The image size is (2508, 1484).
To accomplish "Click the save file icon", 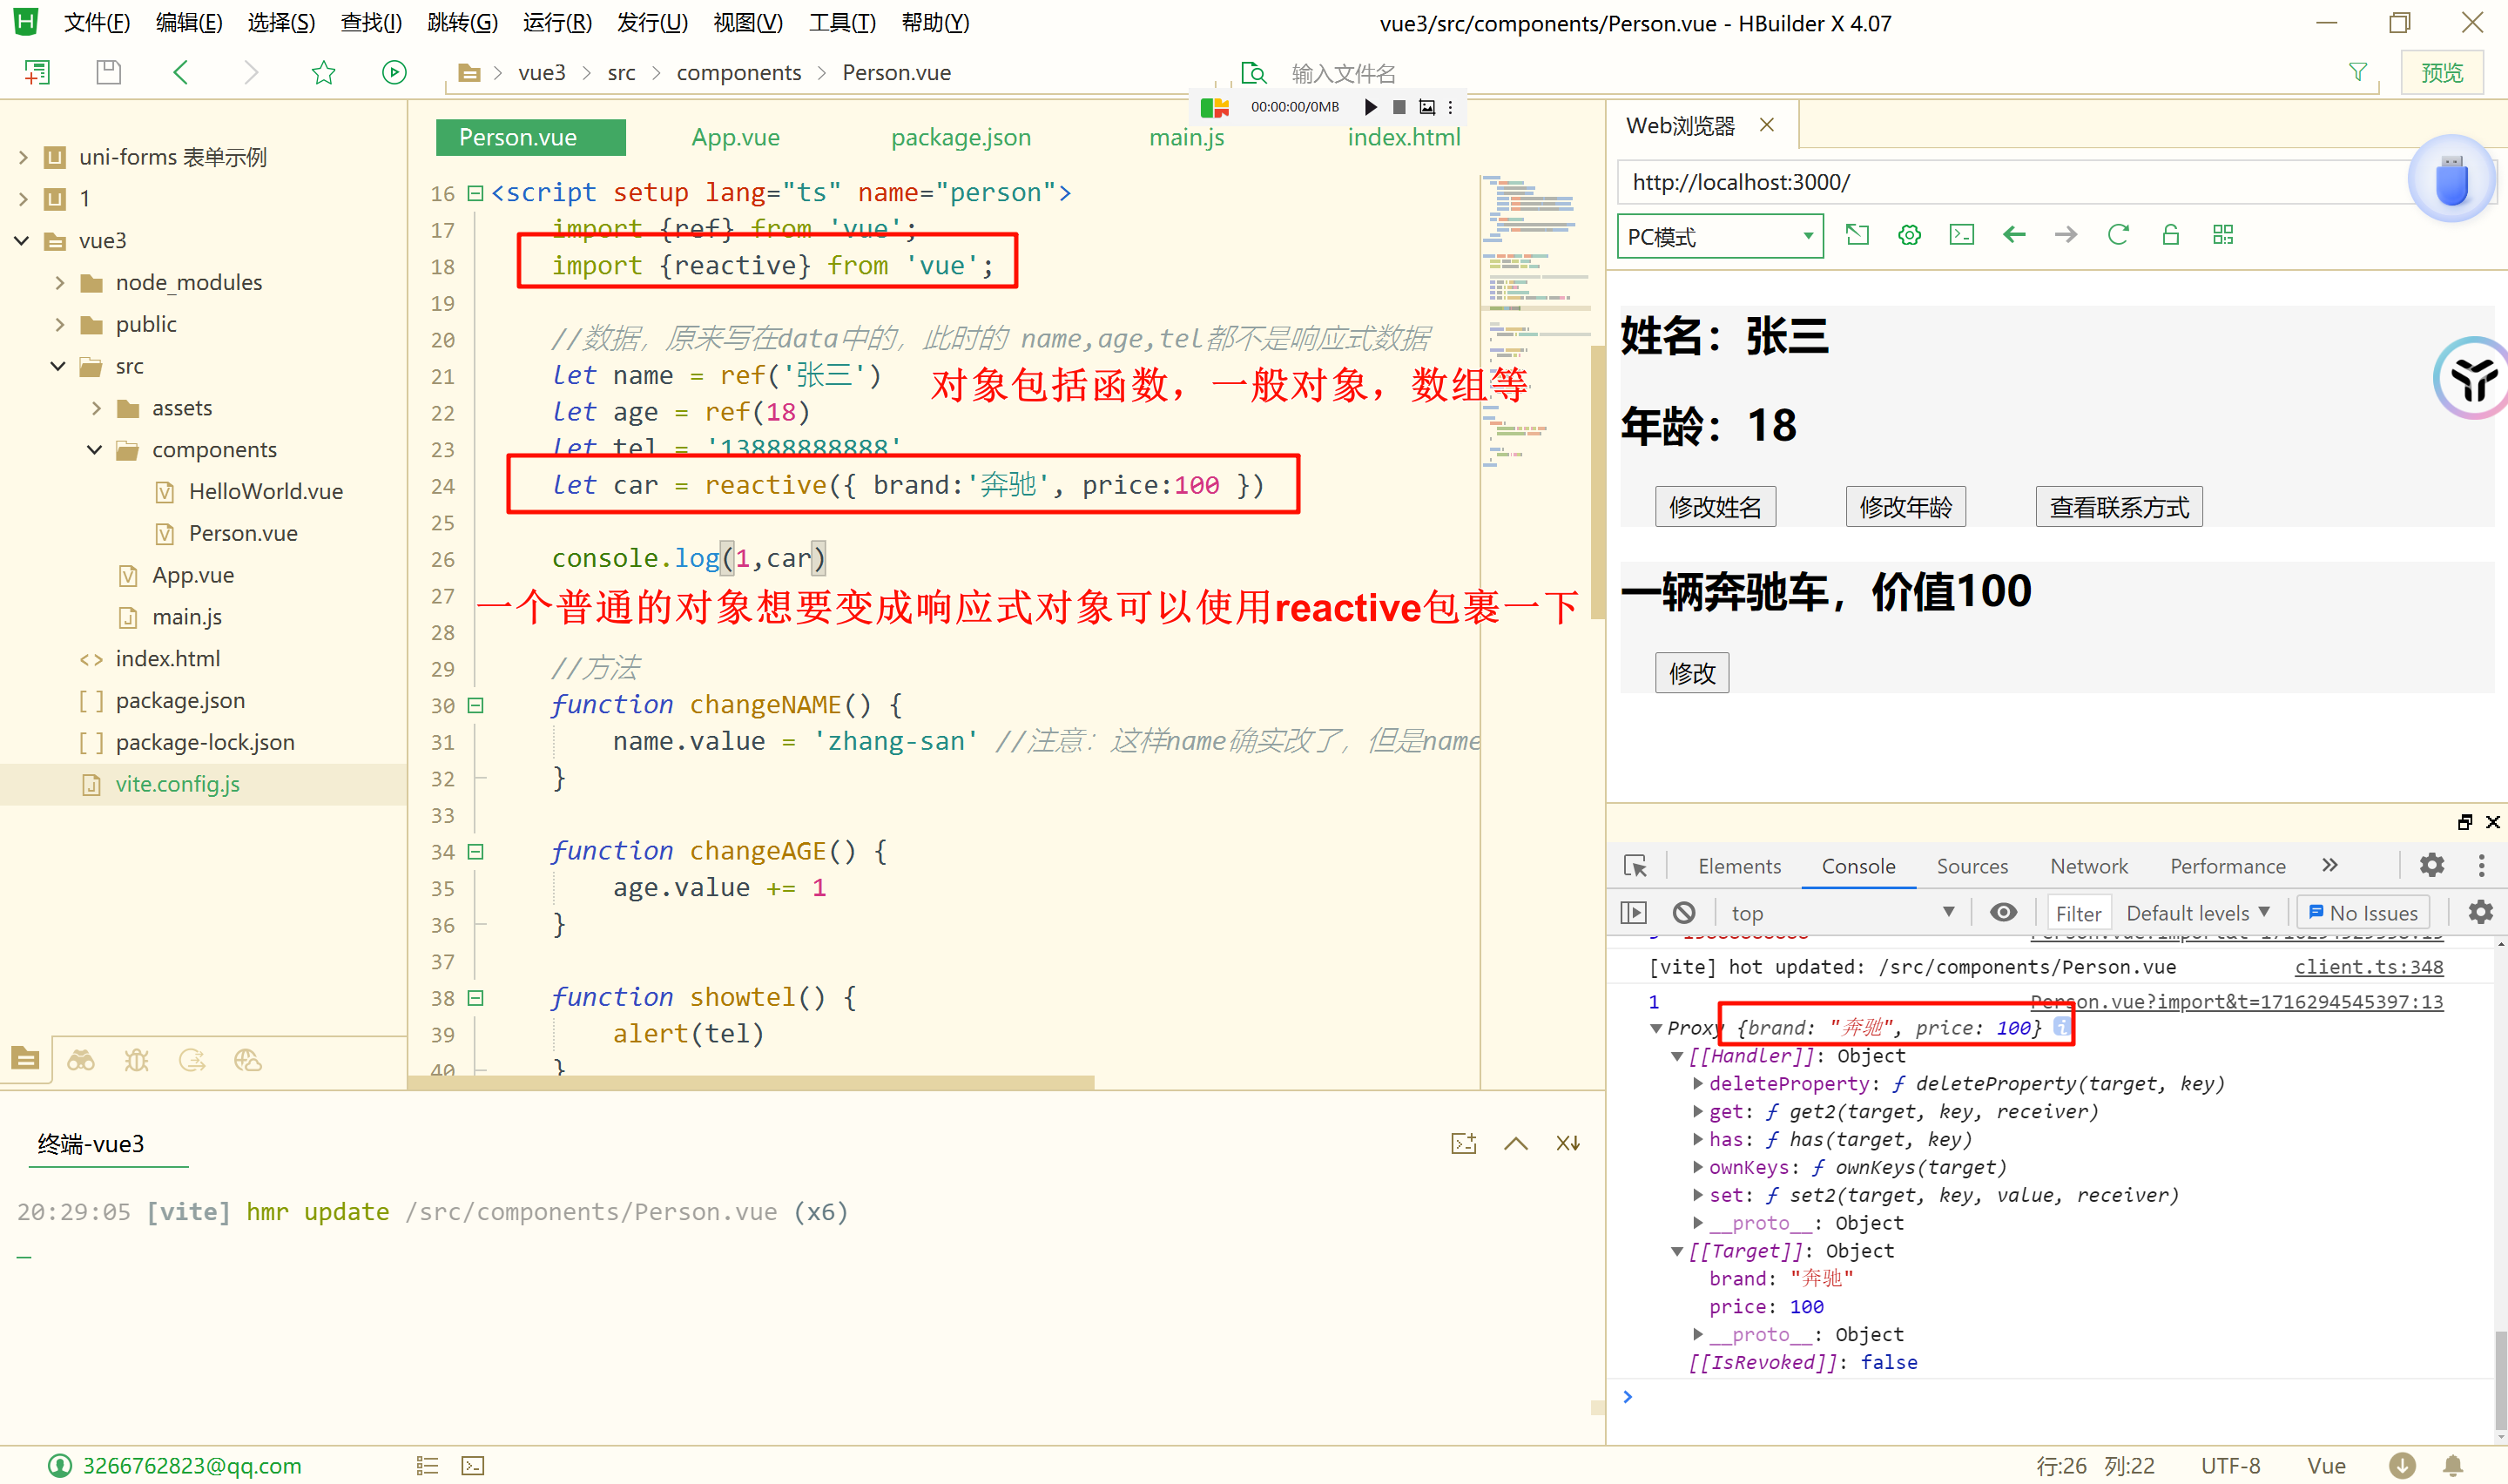I will click(109, 72).
